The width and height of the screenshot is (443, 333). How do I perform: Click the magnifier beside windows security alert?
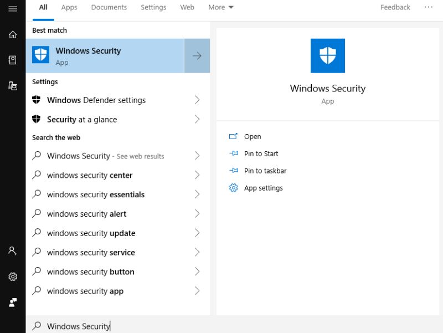coord(37,213)
